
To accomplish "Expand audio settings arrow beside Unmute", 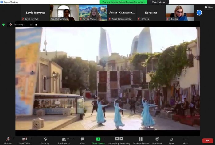I will (x=14, y=139).
